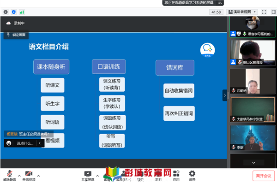The height and width of the screenshot is (183, 277).
Task: Open the emoji reaction smiley
Action: tap(9, 143)
